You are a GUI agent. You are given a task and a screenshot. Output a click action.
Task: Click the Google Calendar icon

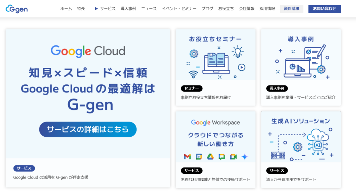[x=199, y=157]
